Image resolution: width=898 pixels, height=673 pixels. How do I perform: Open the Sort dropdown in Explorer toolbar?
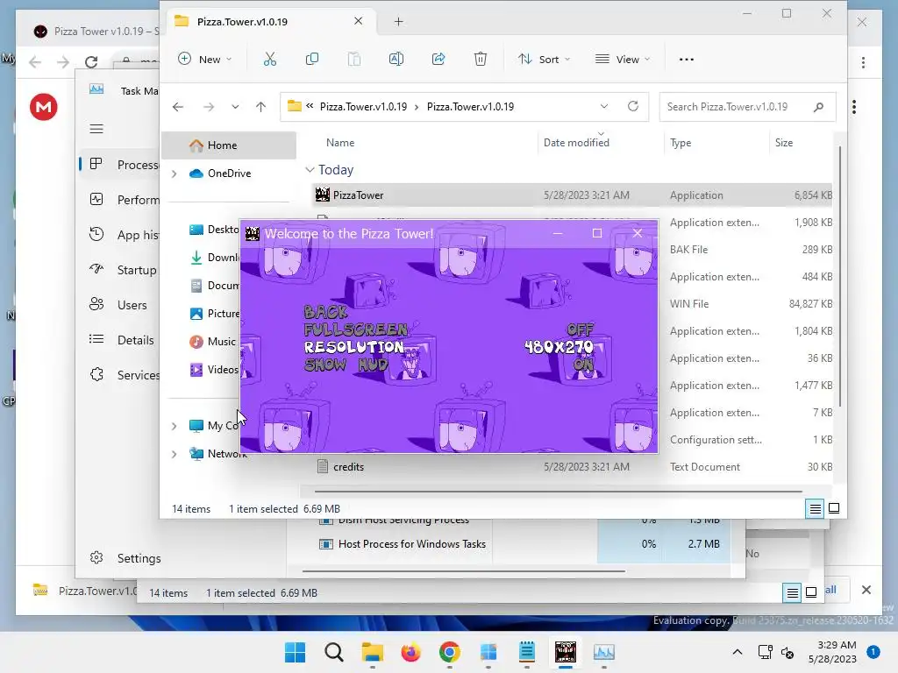pos(544,59)
